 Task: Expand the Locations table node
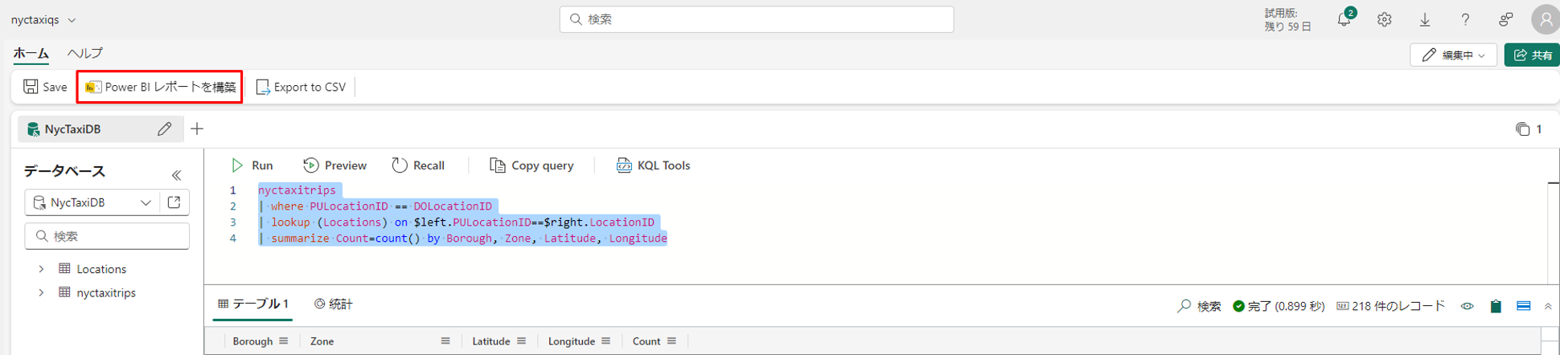tap(41, 269)
